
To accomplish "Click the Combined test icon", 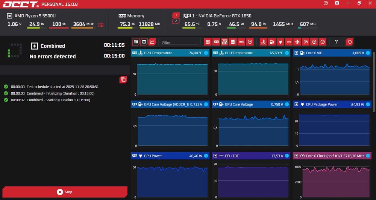I will coord(34,46).
